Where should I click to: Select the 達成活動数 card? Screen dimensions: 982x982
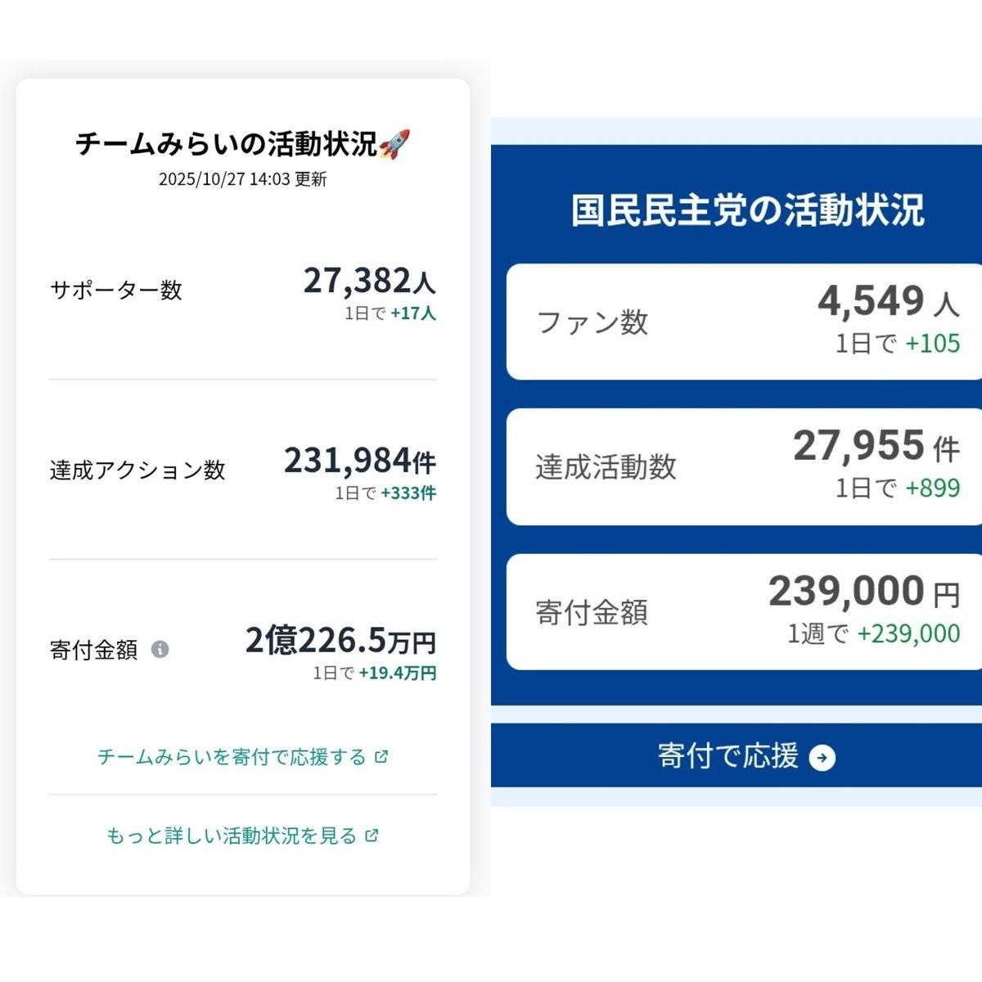tap(744, 466)
